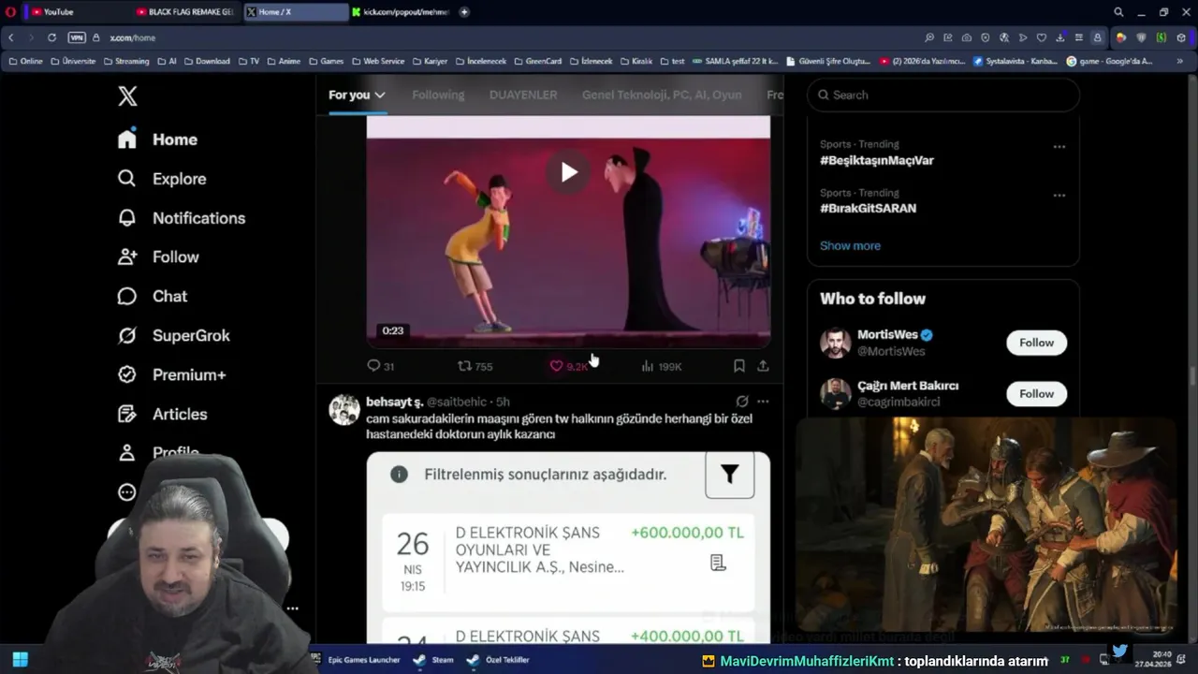Open the Games bookmarks folder
Viewport: 1198px width, 674px height.
327,61
